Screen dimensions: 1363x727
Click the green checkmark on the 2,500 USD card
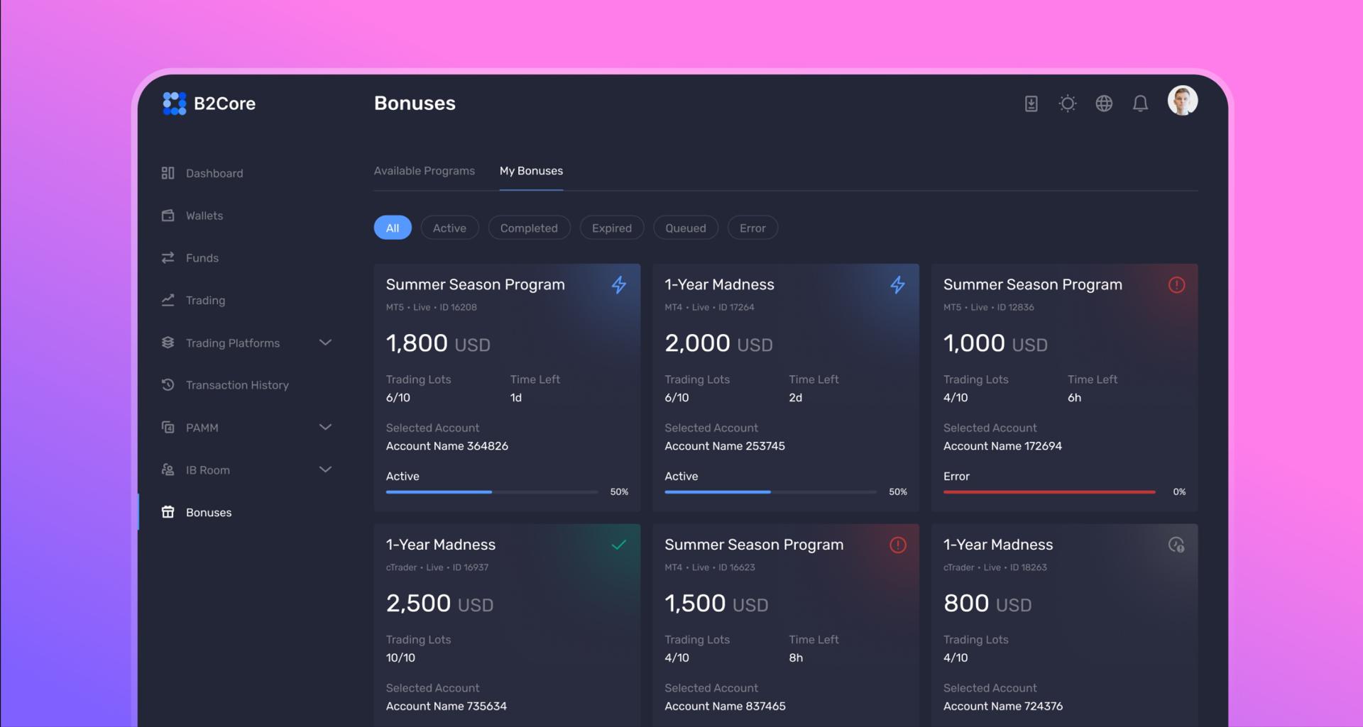pos(618,545)
